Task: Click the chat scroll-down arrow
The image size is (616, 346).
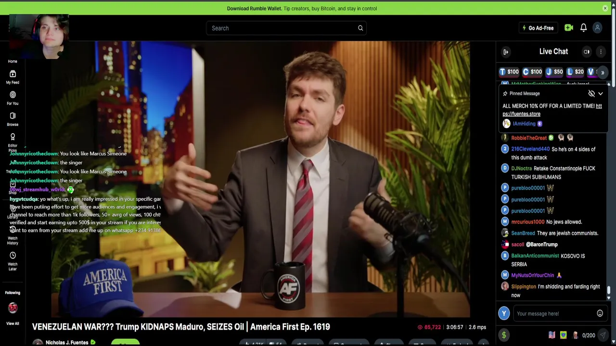Action: 609,298
